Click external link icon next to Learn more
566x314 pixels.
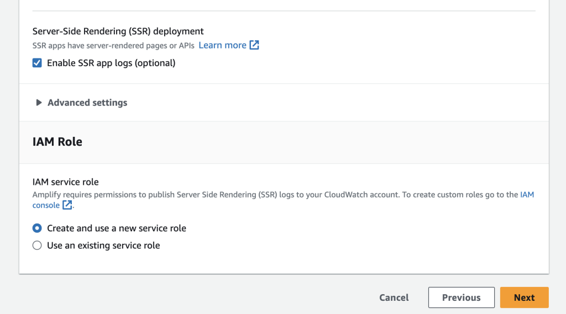[254, 45]
